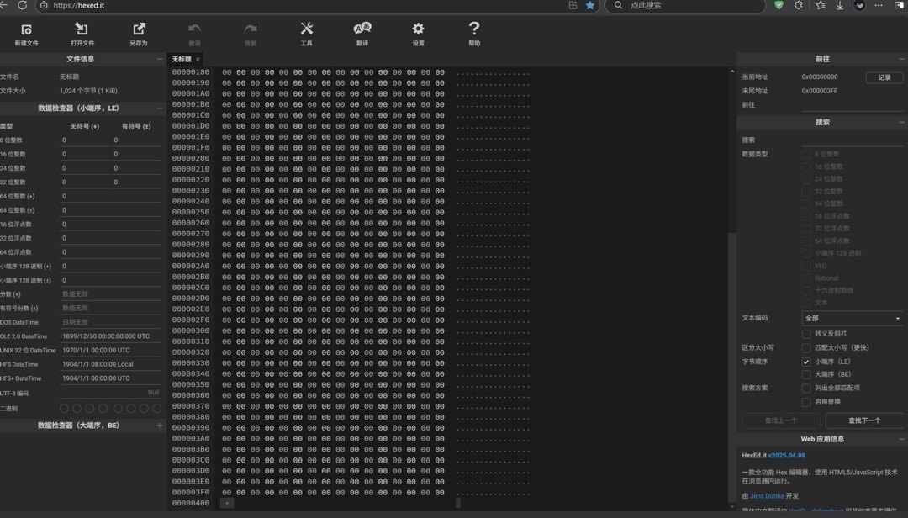Open the Jens Duttke link

(x=767, y=496)
